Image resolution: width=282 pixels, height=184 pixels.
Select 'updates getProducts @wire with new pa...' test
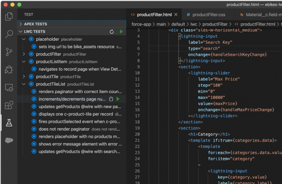[72, 106]
